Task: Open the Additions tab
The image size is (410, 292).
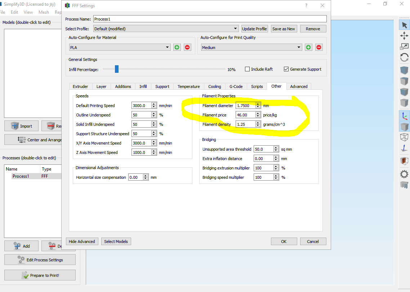Action: [x=123, y=87]
